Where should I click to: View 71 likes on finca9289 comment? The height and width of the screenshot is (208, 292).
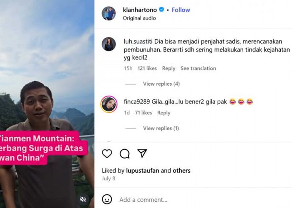pos(143,113)
